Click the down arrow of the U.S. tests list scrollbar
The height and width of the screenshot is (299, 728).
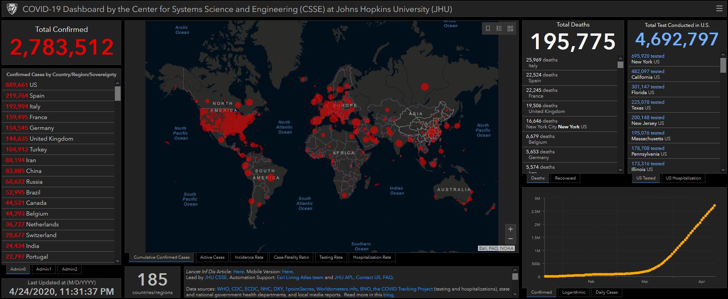coord(723,170)
